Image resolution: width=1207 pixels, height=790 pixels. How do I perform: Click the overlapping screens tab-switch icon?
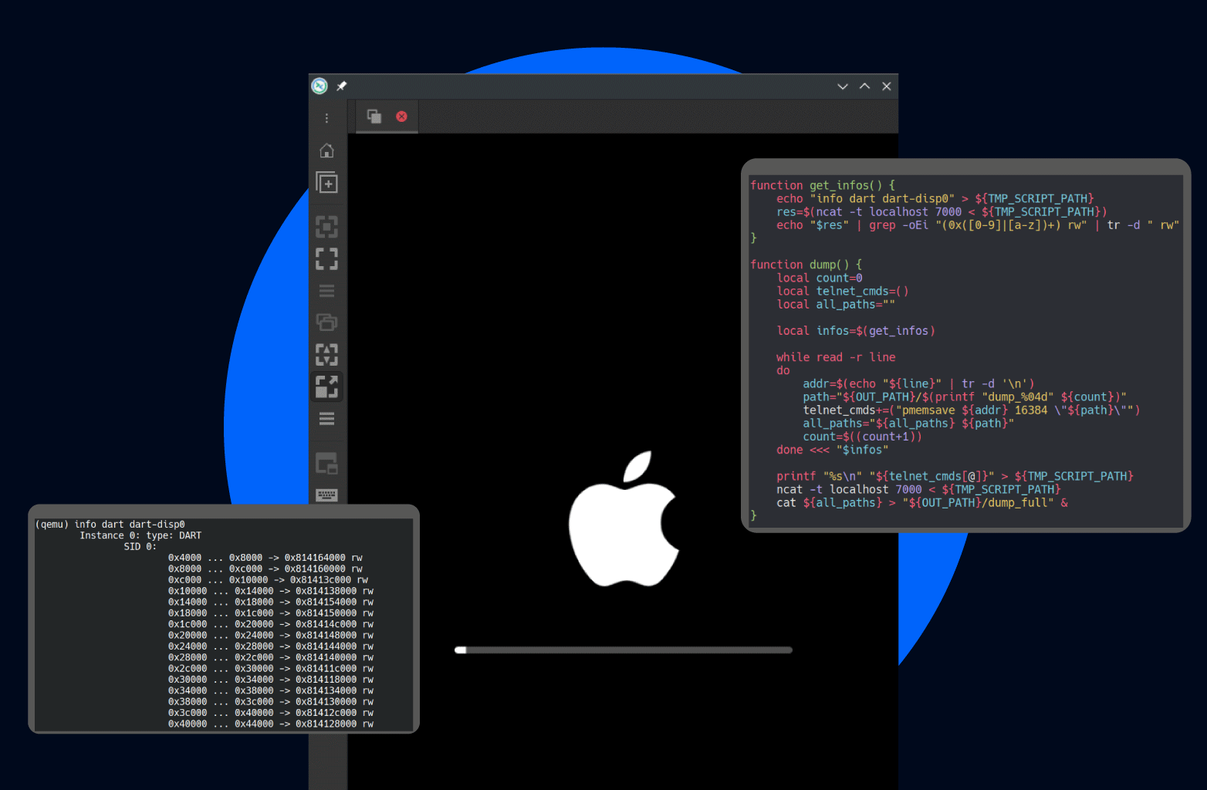pyautogui.click(x=326, y=322)
